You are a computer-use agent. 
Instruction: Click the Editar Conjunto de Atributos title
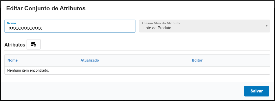46,9
